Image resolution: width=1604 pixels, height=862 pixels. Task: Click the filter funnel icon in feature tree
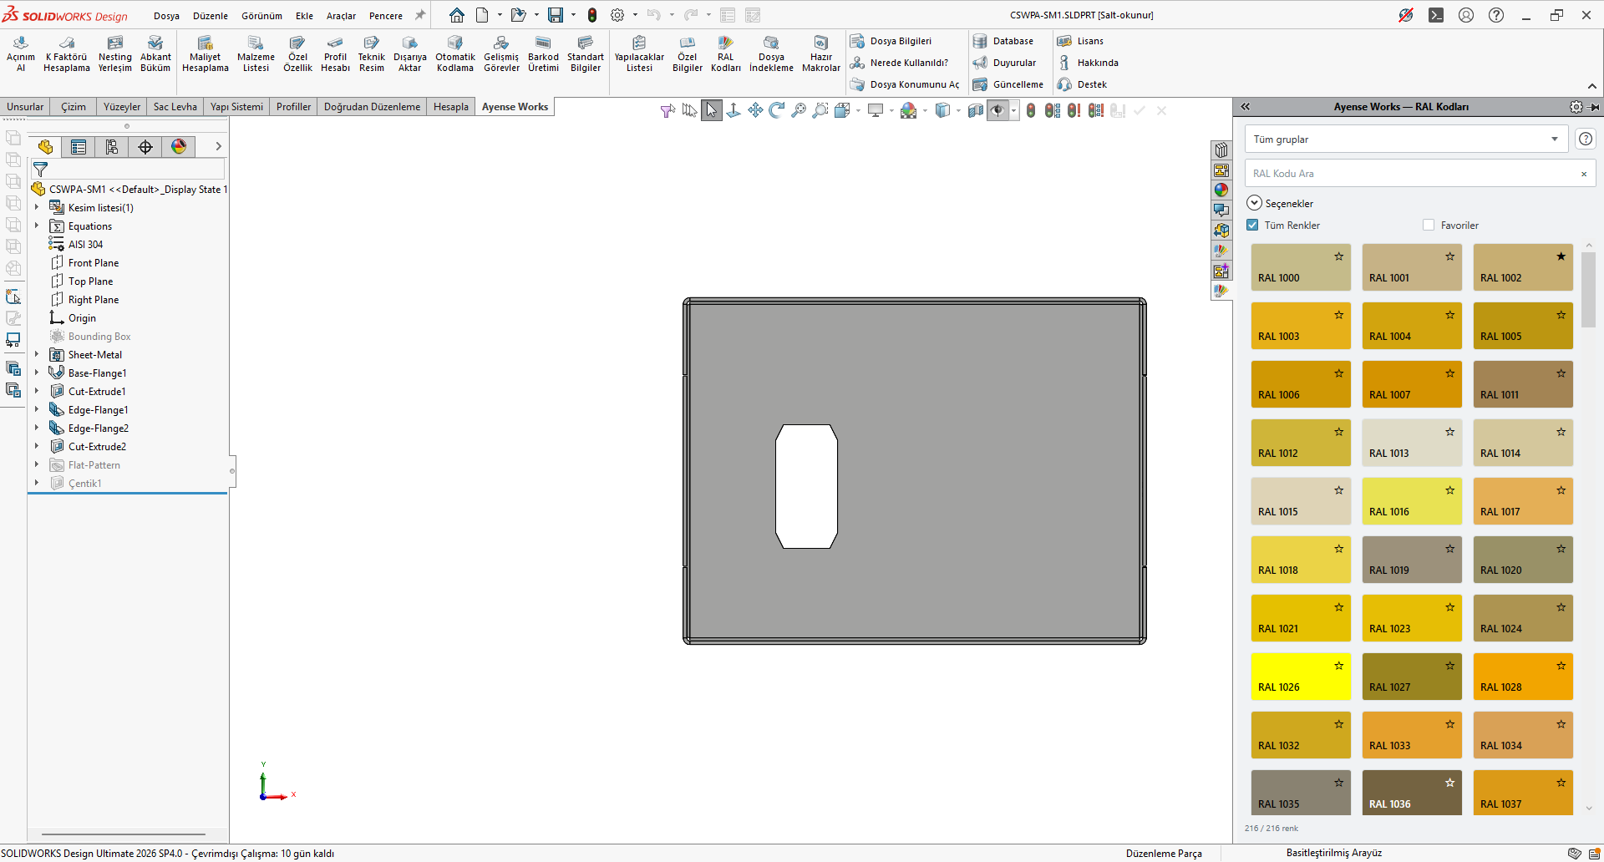(40, 170)
